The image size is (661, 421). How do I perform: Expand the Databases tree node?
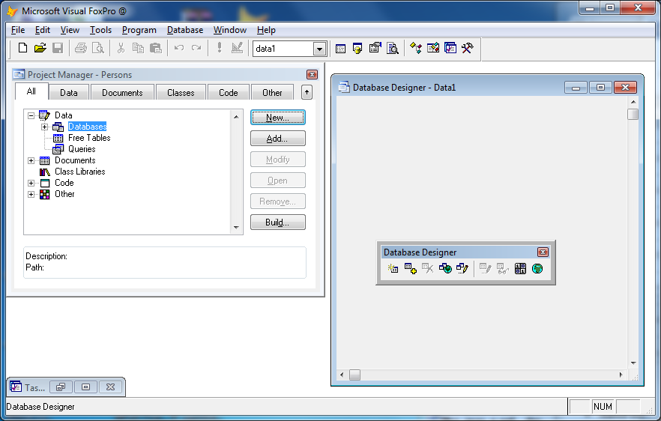[x=44, y=127]
